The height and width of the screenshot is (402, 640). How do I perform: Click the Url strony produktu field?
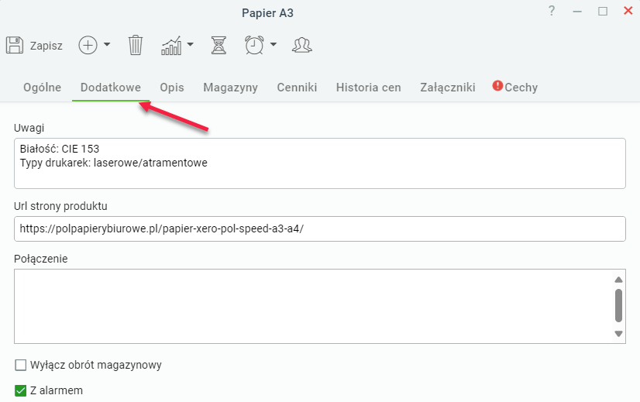tap(319, 228)
